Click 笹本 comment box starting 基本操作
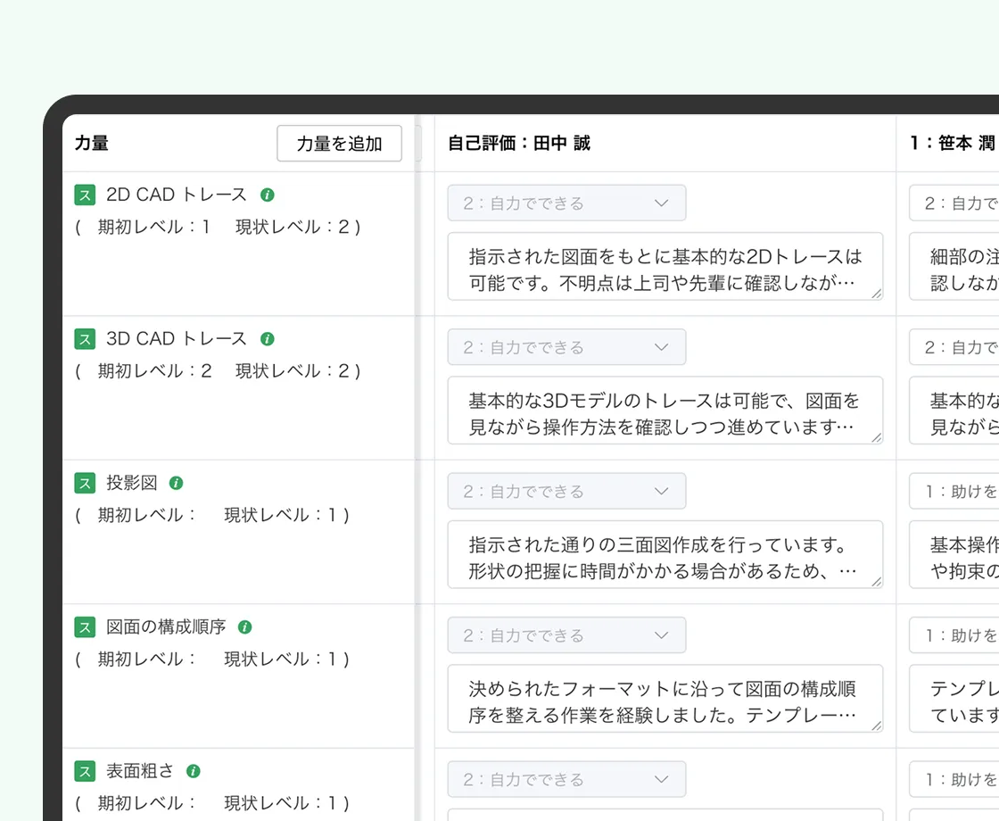The height and width of the screenshot is (821, 999). click(x=954, y=554)
